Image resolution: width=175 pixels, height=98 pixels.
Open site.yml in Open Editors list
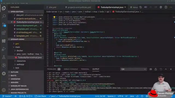pyautogui.click(x=26, y=15)
